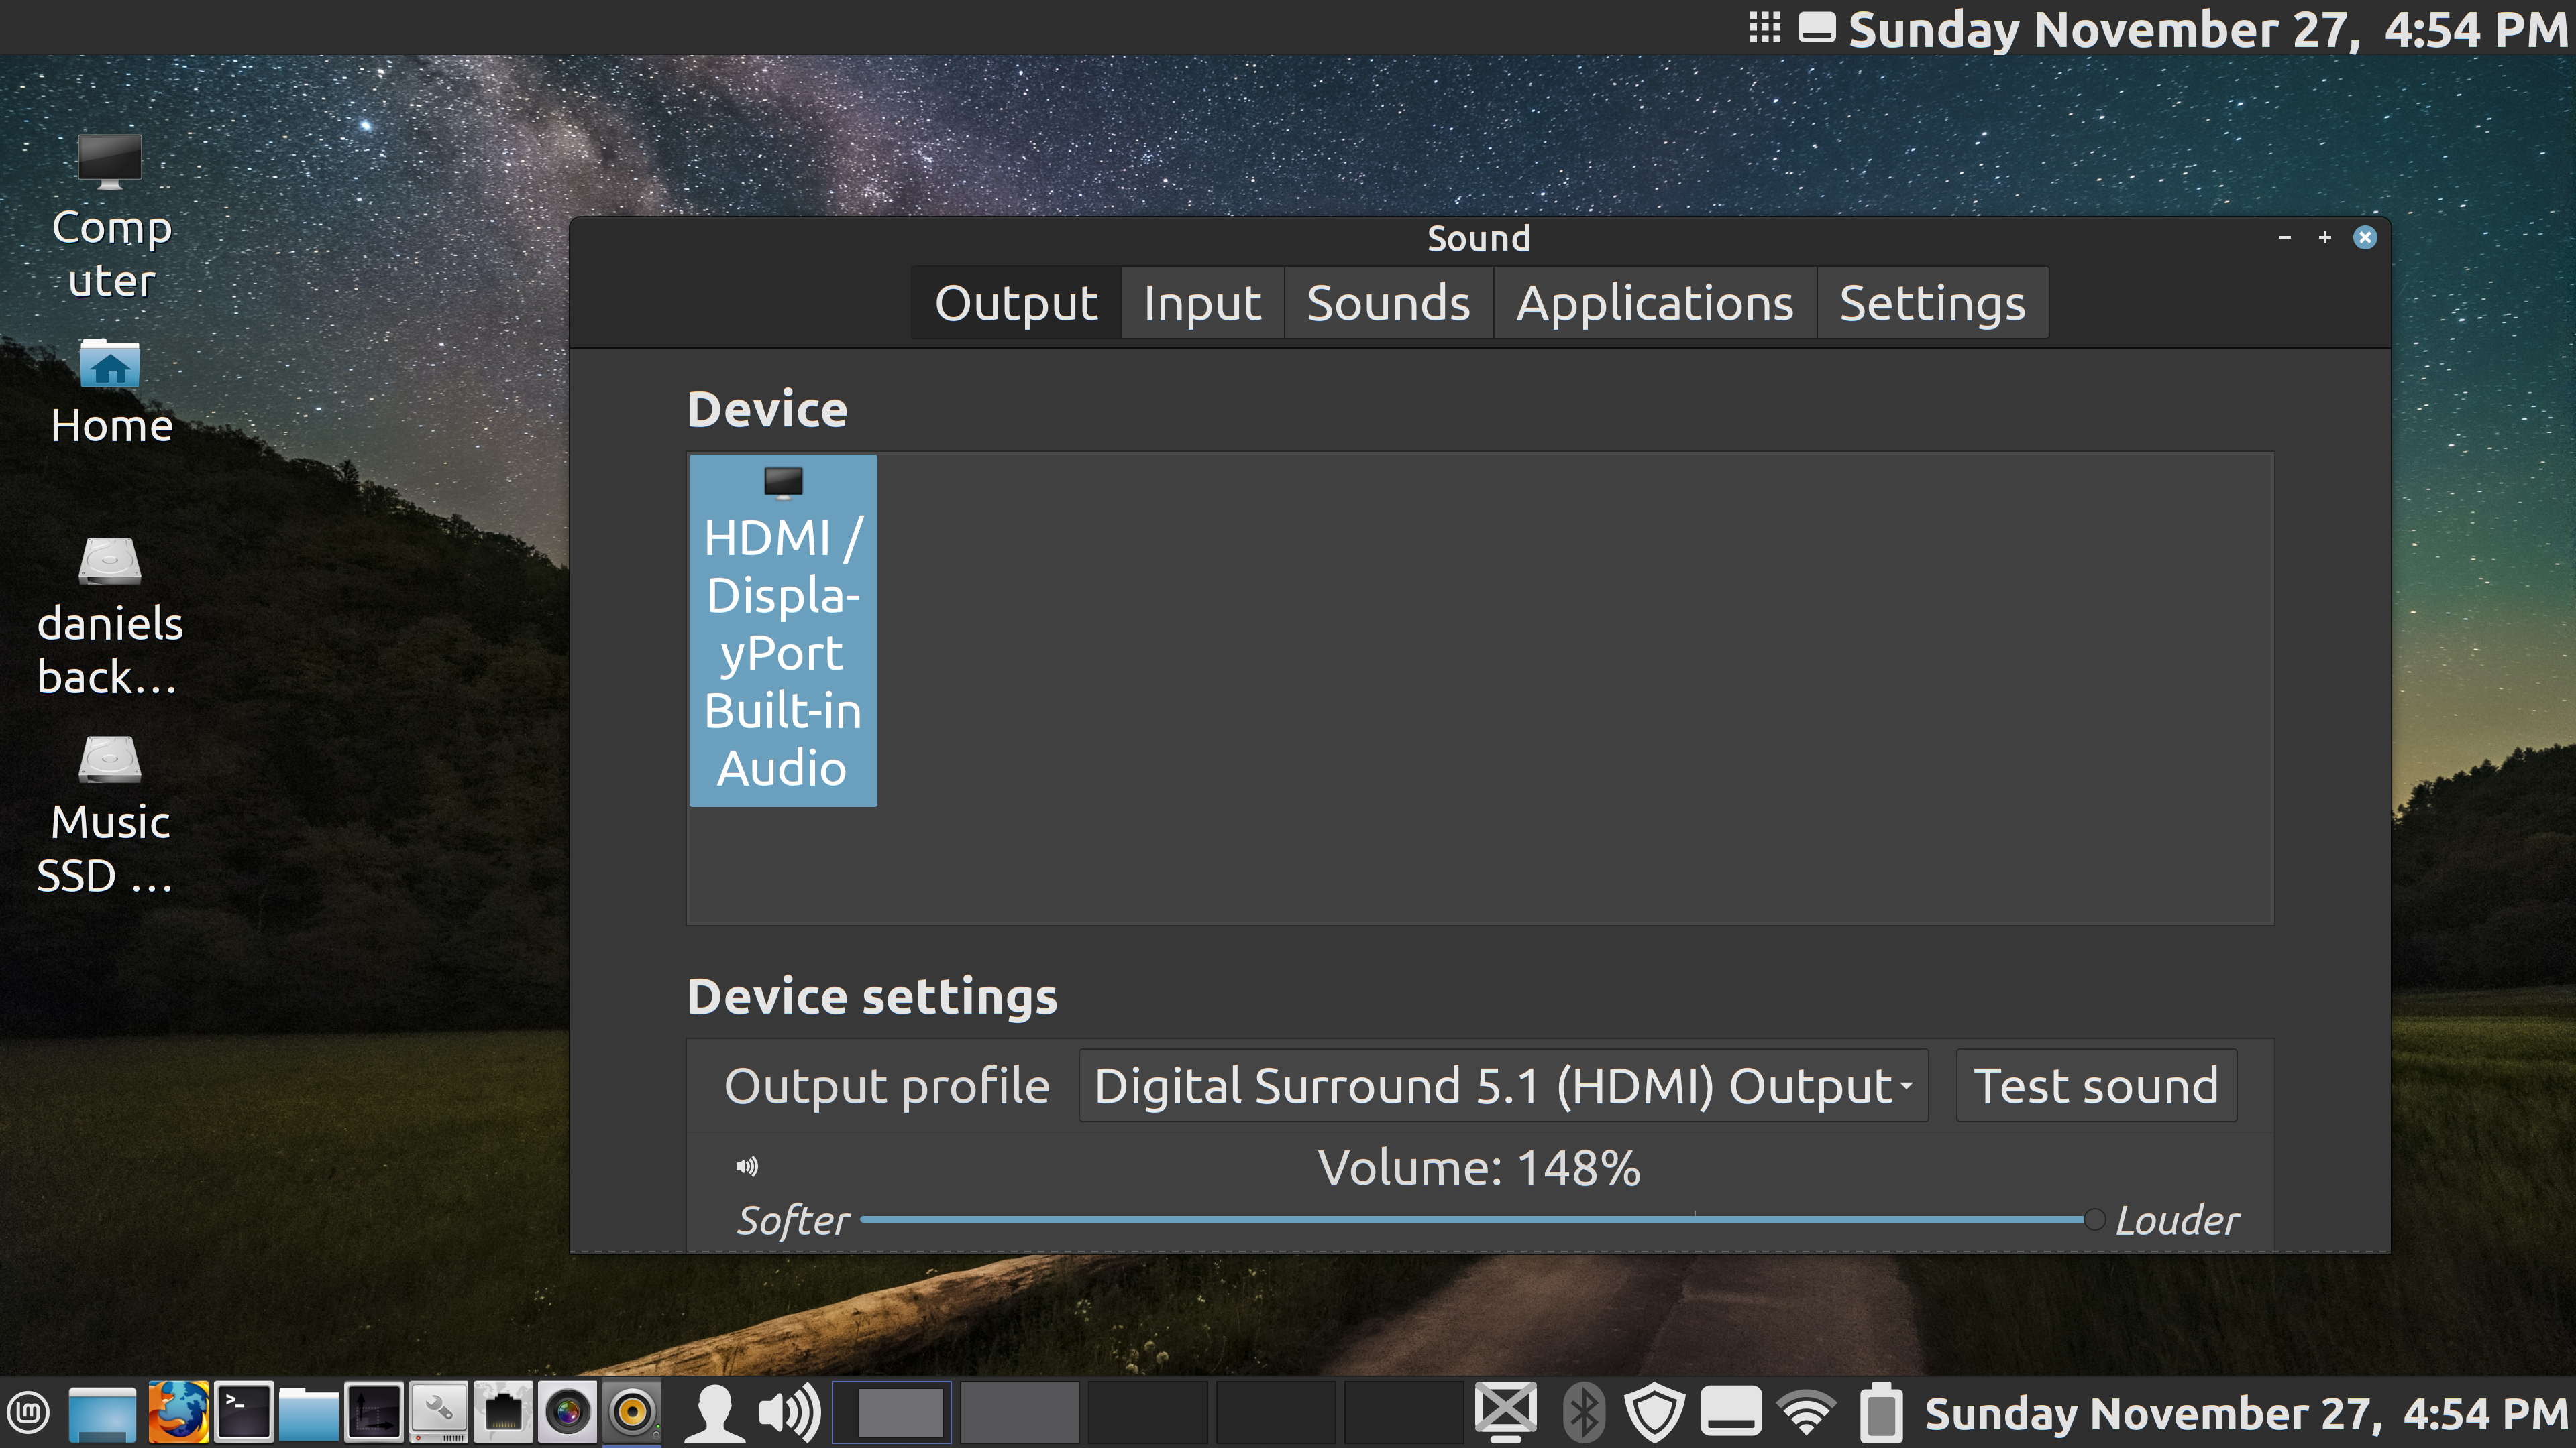
Task: Click the crossed-out display icon in tray
Action: tap(1505, 1412)
